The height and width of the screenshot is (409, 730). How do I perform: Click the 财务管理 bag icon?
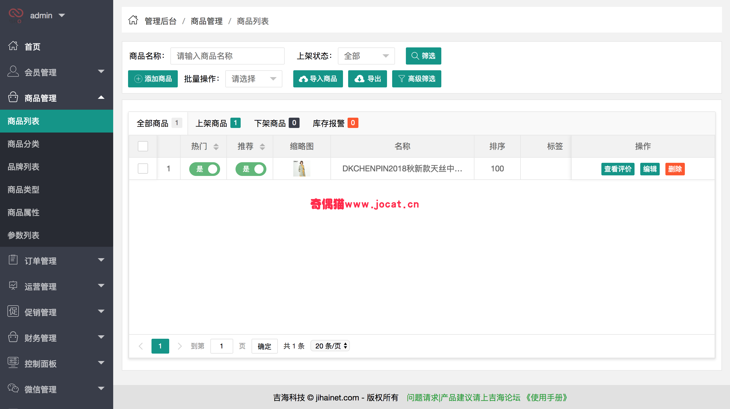pyautogui.click(x=13, y=337)
